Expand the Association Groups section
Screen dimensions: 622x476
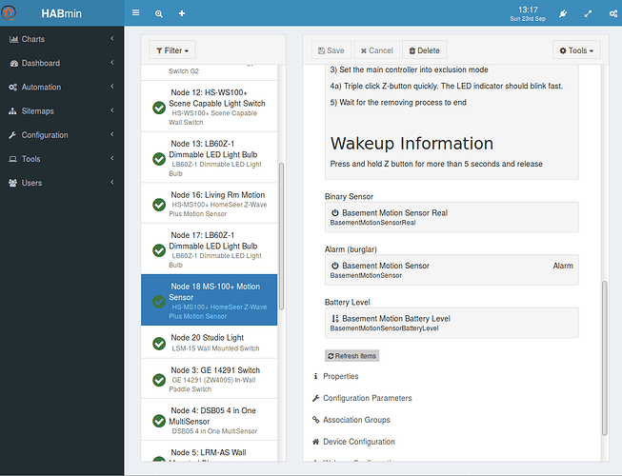pos(356,420)
